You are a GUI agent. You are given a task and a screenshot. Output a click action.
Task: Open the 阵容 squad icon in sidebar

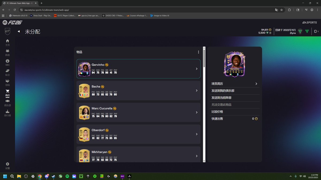pyautogui.click(x=7, y=51)
